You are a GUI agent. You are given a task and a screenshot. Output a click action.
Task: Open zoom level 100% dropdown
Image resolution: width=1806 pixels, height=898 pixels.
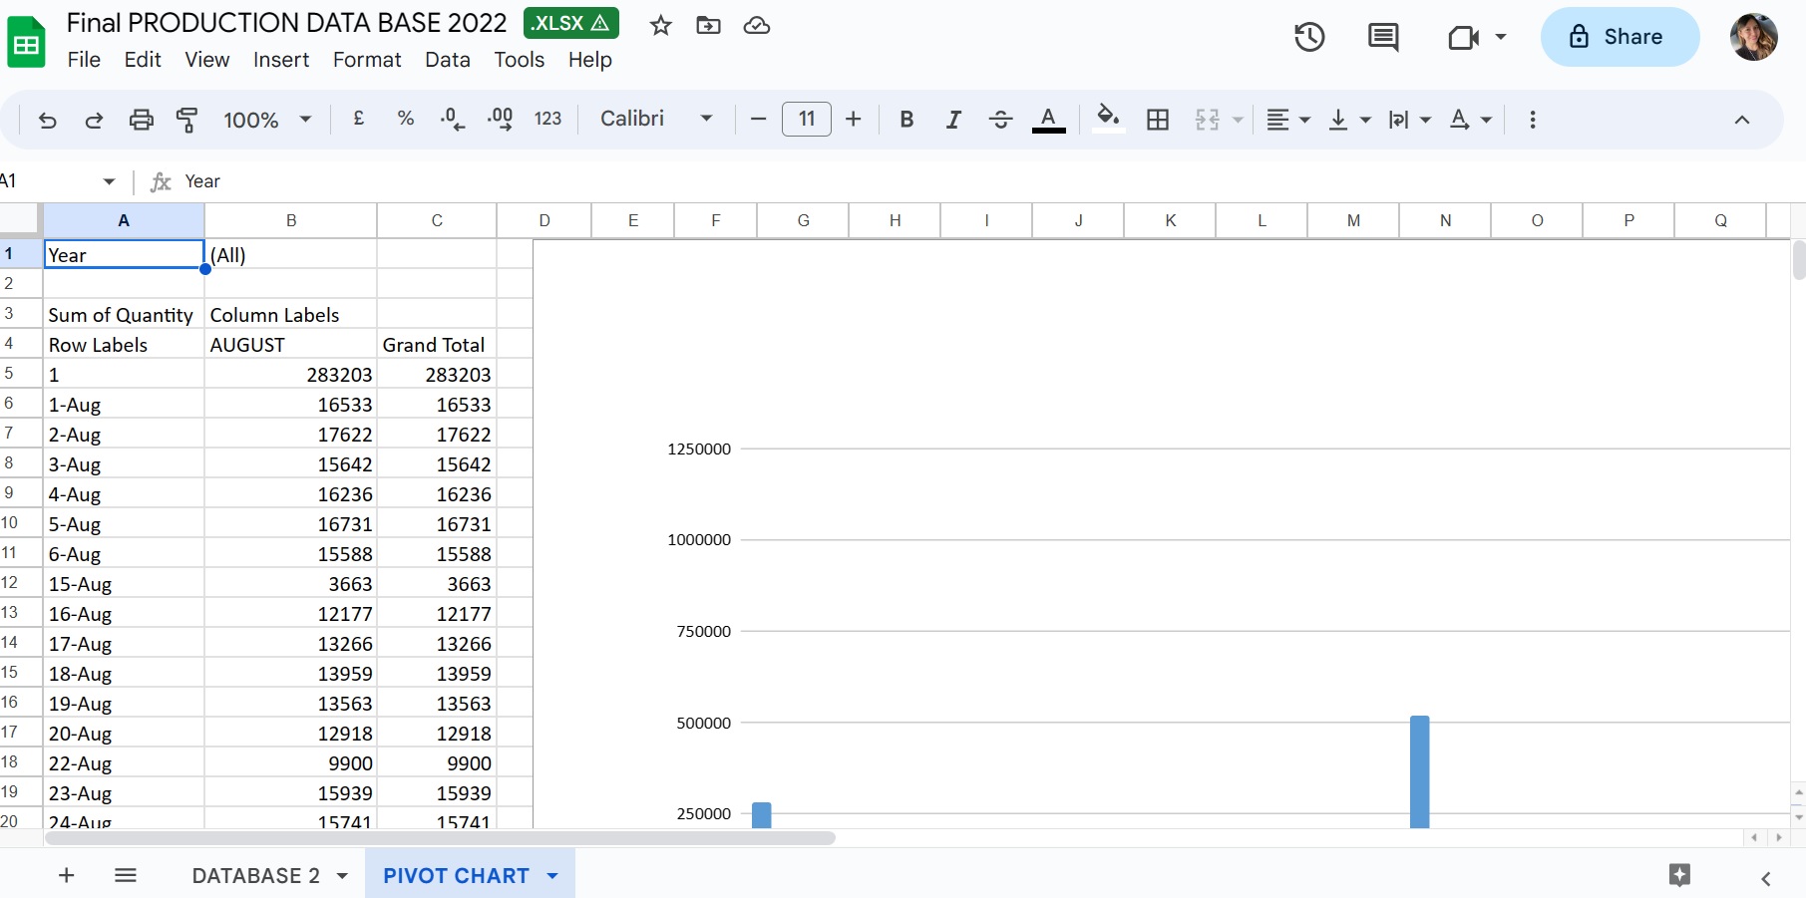[x=267, y=120]
